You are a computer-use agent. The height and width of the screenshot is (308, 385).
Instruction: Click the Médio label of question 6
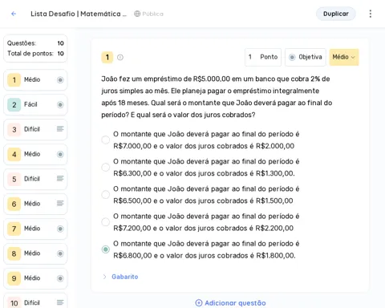[x=32, y=204]
